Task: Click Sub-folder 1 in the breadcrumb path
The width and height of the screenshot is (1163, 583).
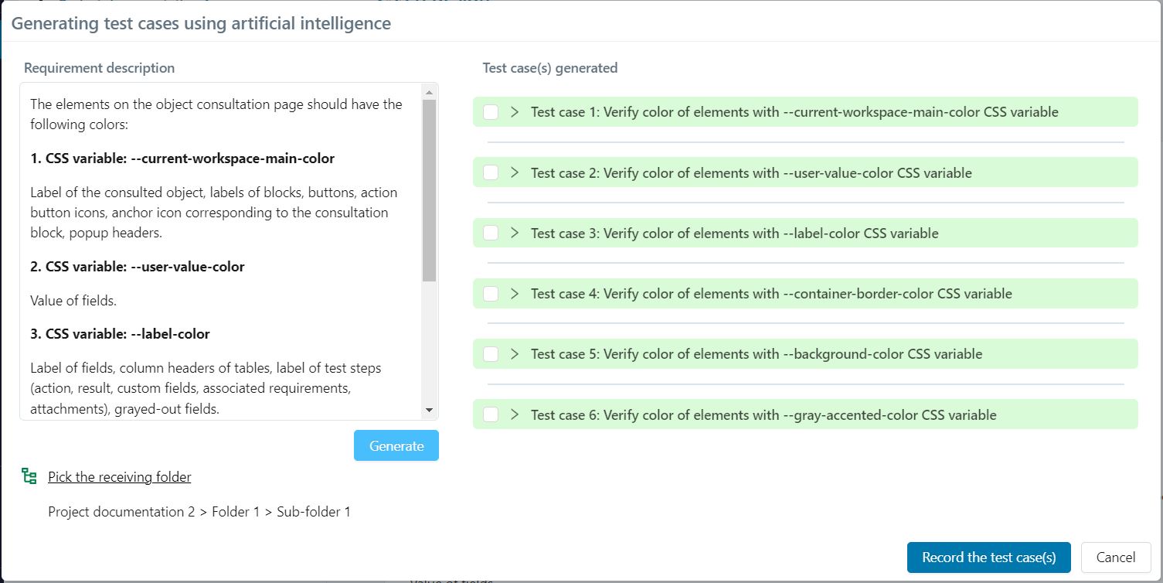Action: coord(314,511)
